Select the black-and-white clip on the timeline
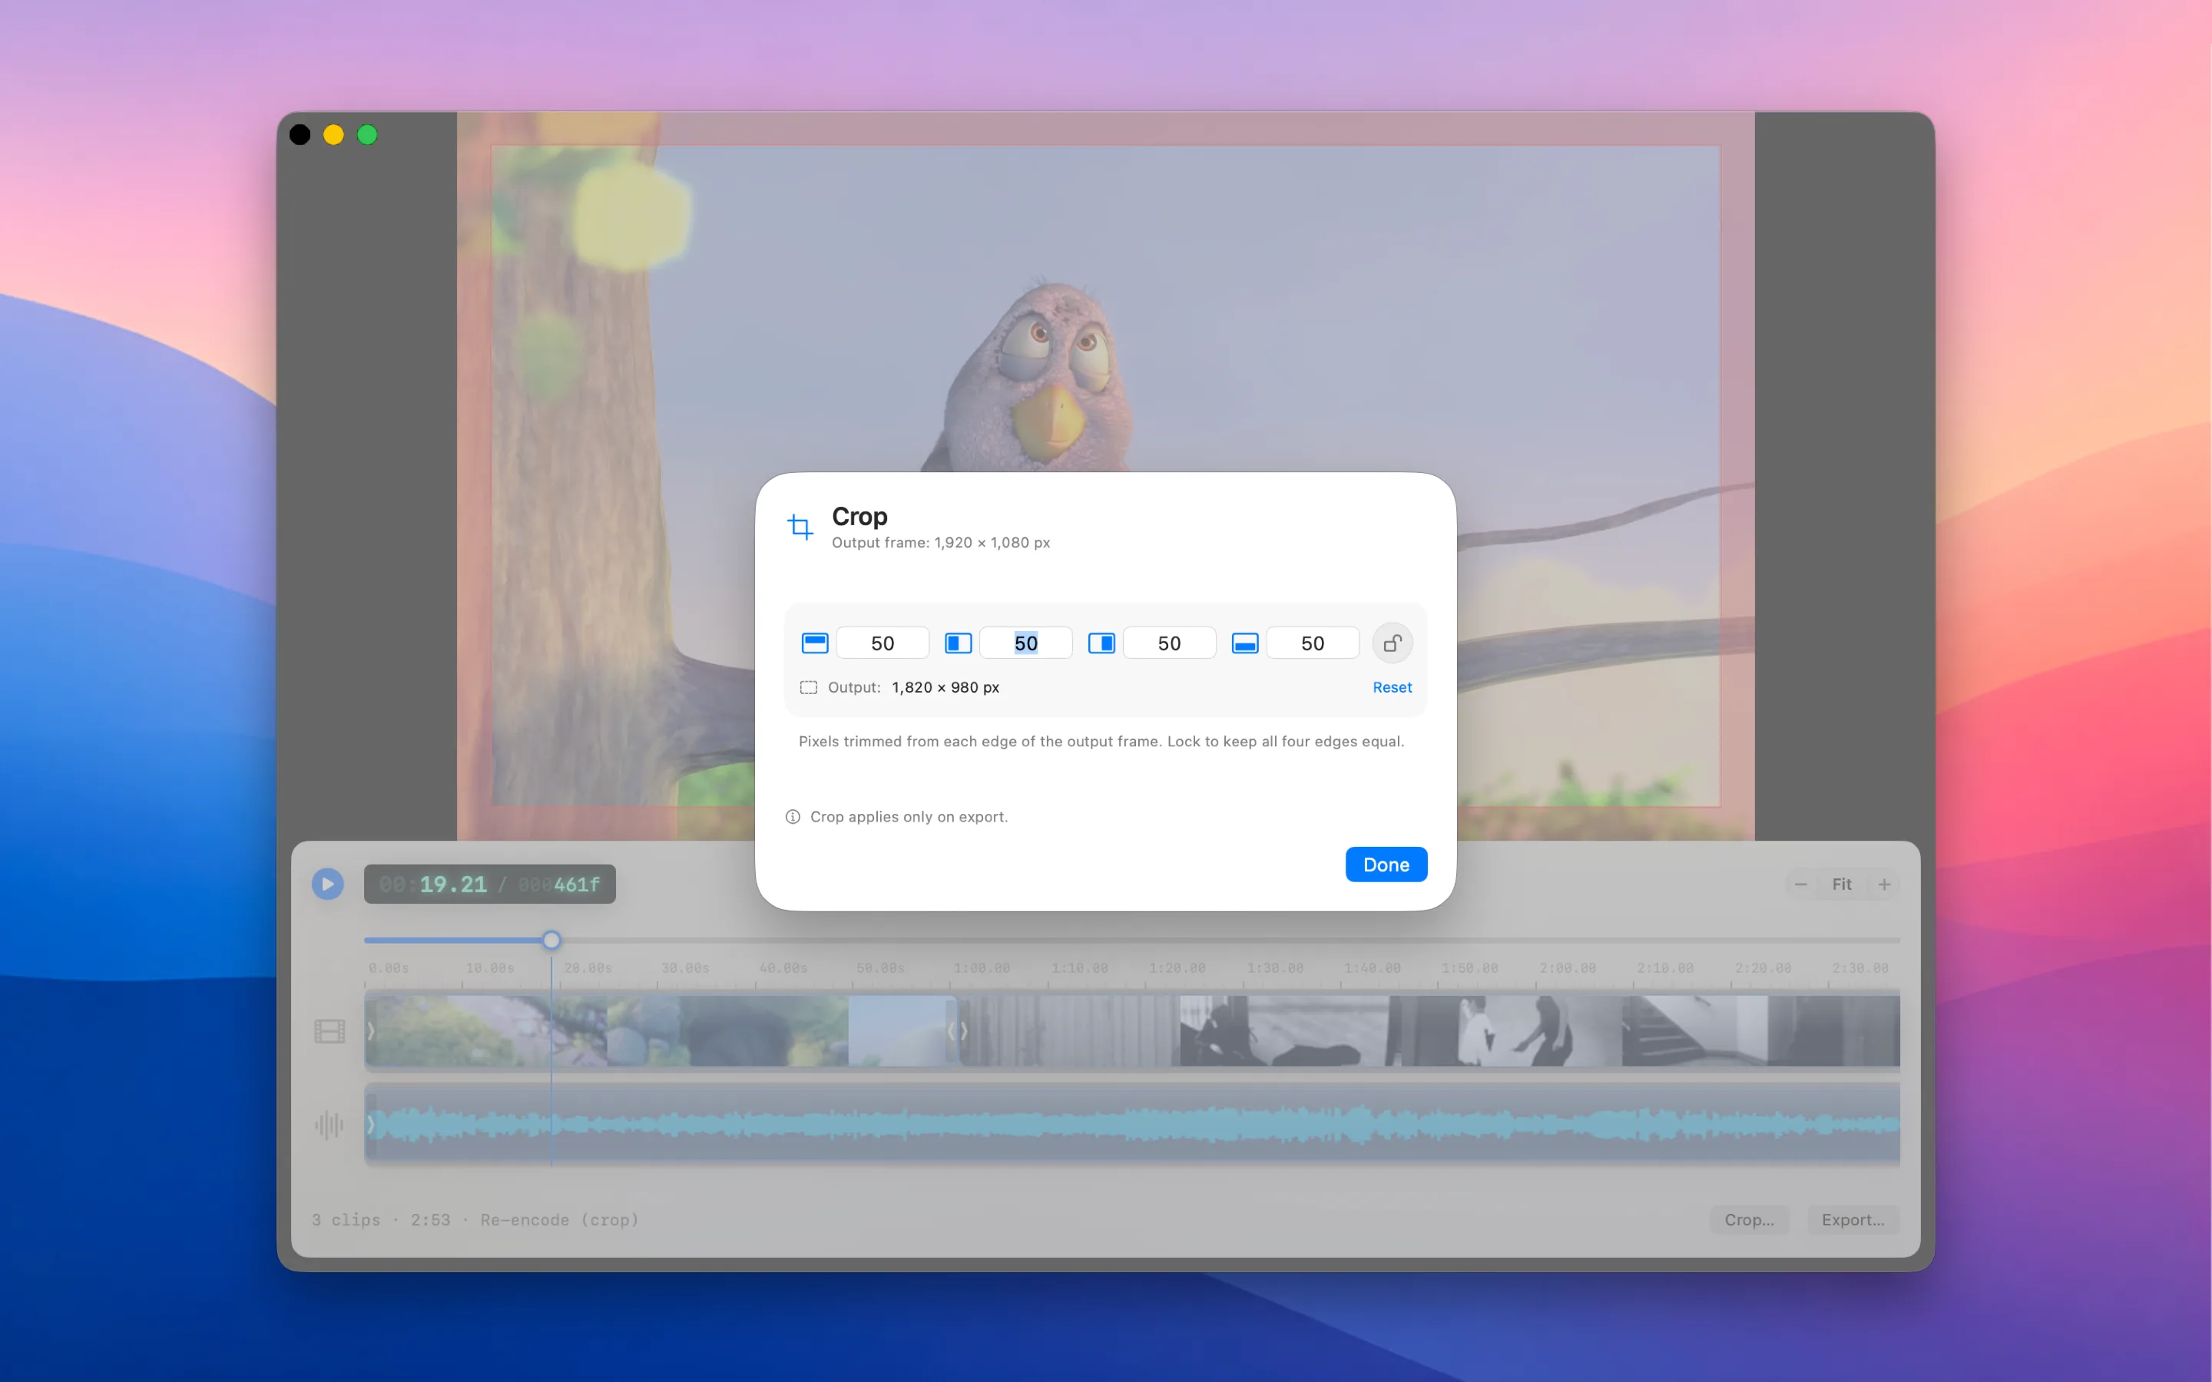 [1429, 1031]
